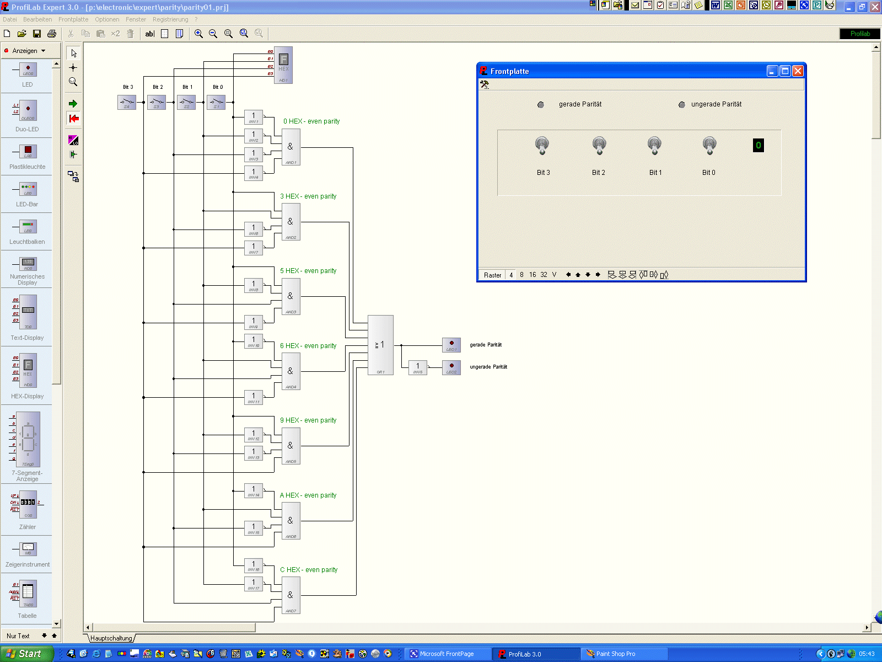The image size is (882, 662).
Task: Select the magnifier tool in left toolbar
Action: click(73, 82)
